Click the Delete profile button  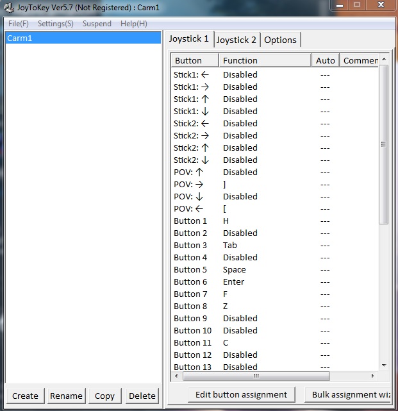142,396
